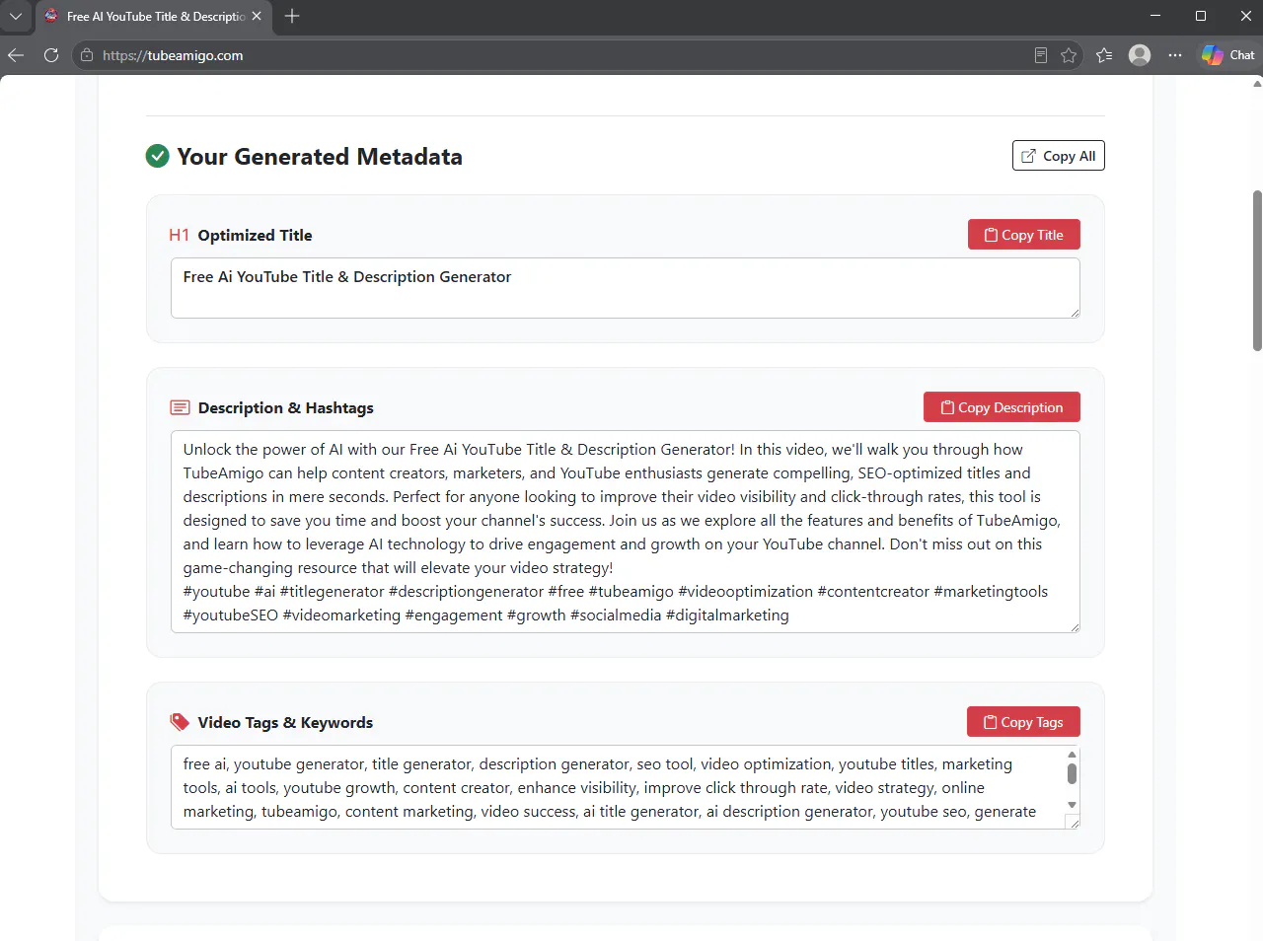Click the tag icon beside Video Tags & Keywords

(x=180, y=722)
